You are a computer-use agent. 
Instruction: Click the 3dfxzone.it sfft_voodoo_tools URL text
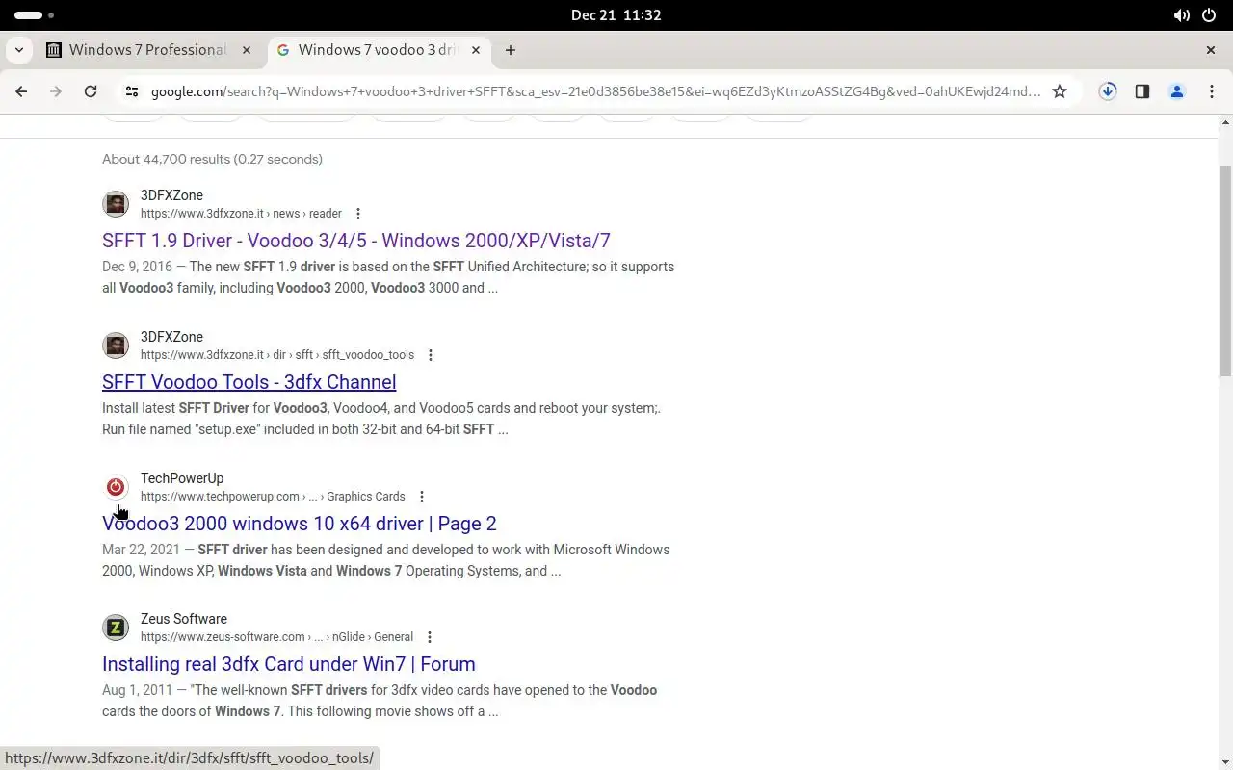tap(277, 355)
